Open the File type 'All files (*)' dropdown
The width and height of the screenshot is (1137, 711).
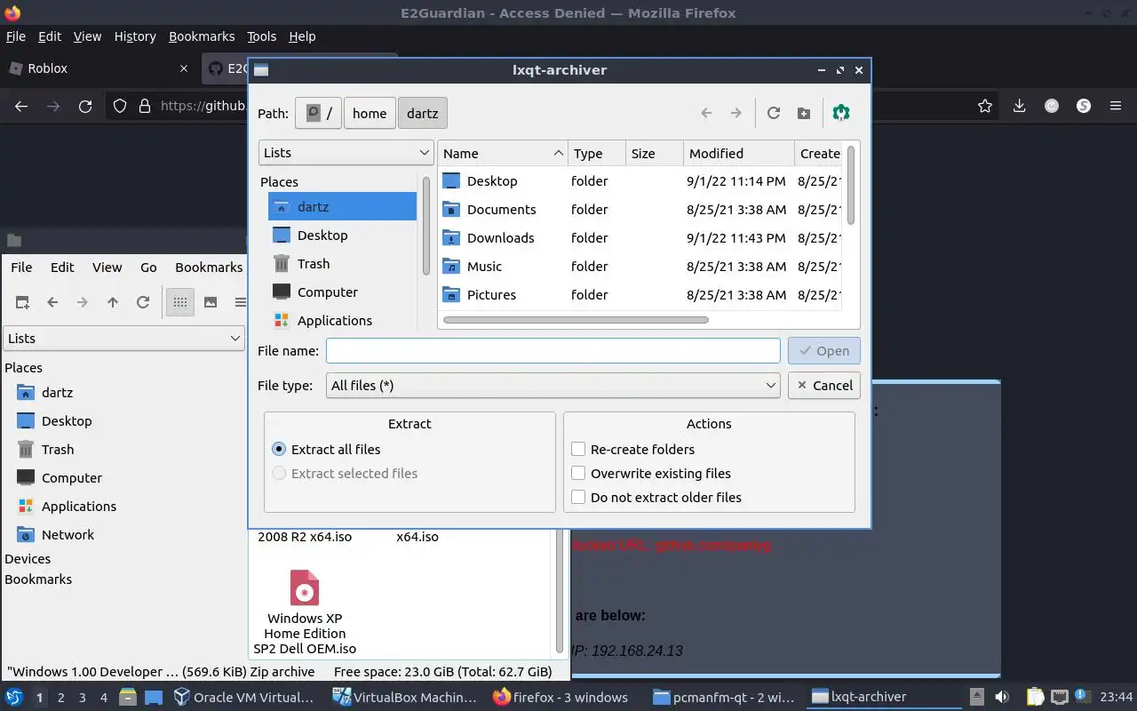(553, 386)
